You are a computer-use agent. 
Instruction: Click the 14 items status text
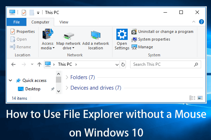[x=19, y=98]
